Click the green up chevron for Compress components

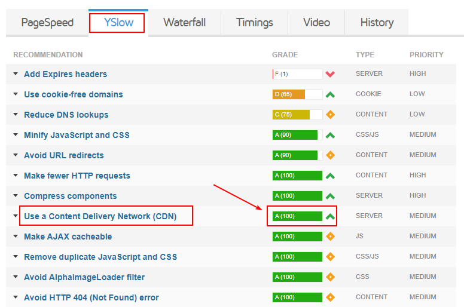[330, 196]
